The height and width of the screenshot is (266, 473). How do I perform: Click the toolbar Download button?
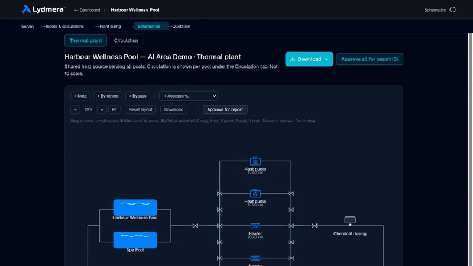174,109
